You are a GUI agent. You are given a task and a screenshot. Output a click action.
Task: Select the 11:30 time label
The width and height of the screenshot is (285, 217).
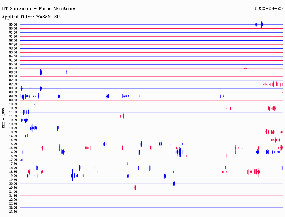13,116
